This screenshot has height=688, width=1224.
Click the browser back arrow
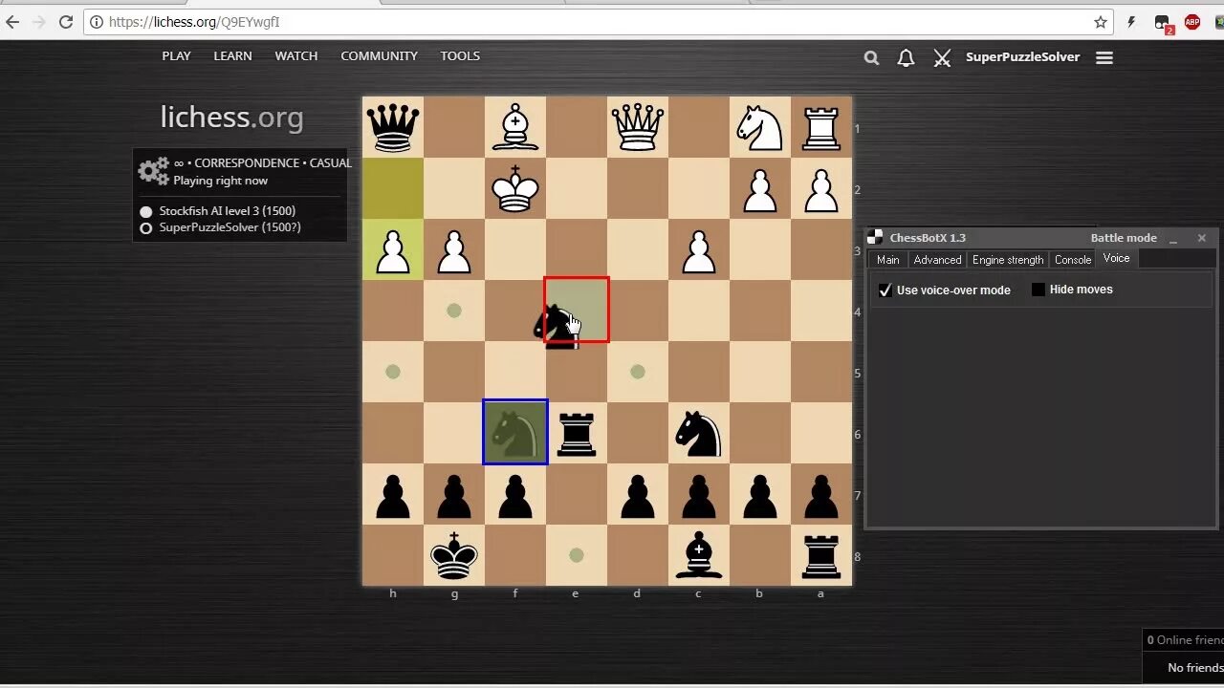click(11, 21)
